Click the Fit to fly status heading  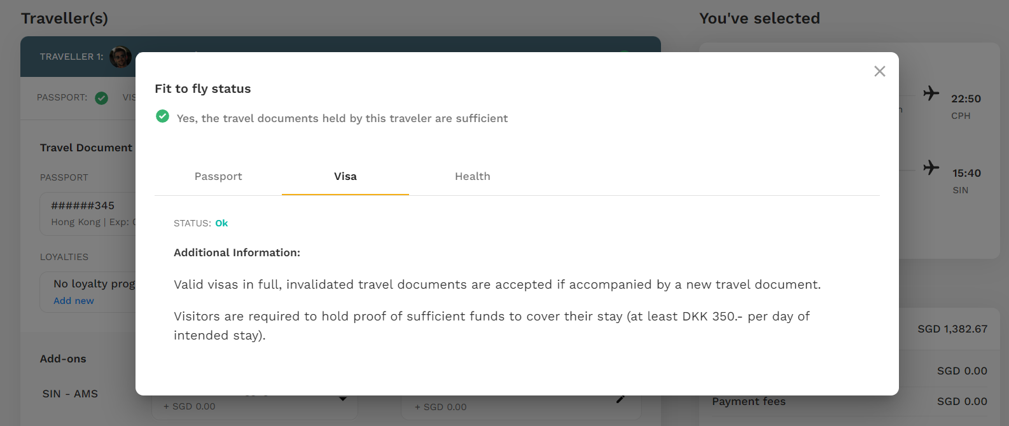point(203,89)
